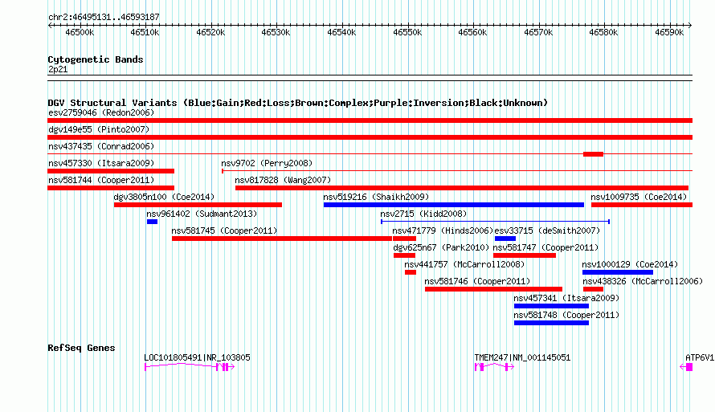Click the red nsv581746 loss bar
This screenshot has width=715, height=412.
point(494,289)
